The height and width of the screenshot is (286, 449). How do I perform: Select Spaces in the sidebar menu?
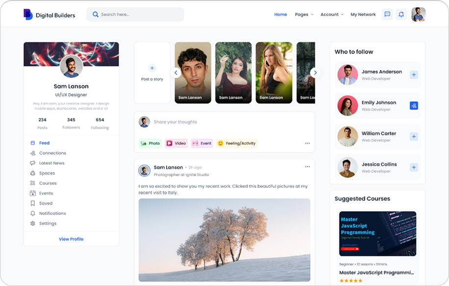(x=47, y=173)
